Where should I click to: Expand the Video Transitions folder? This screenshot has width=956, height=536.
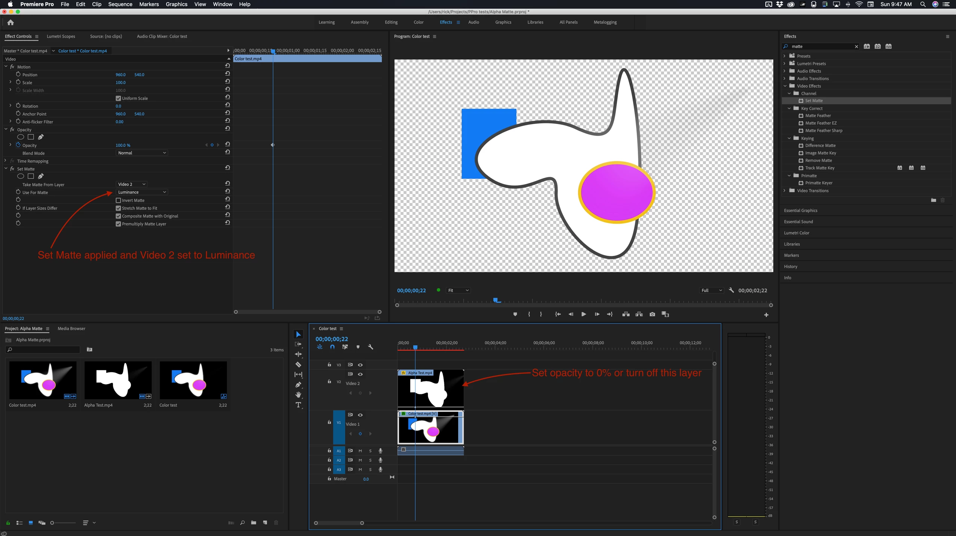click(x=785, y=191)
